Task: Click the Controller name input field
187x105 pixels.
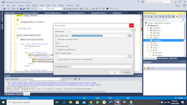Action: (101, 67)
